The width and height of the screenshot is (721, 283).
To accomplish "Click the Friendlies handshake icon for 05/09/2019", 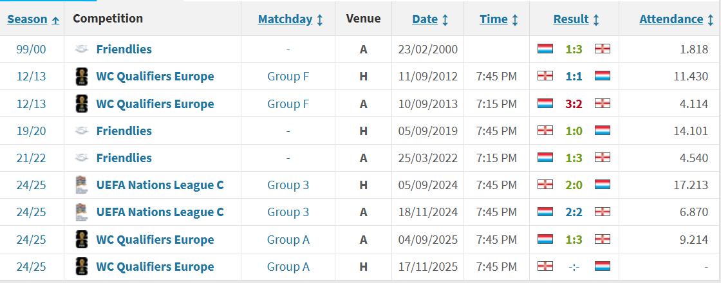I will point(80,131).
